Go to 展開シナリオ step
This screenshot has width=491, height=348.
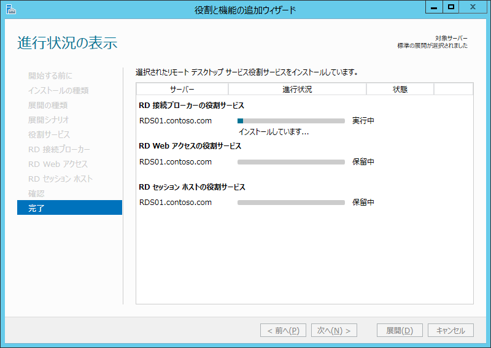tap(48, 120)
